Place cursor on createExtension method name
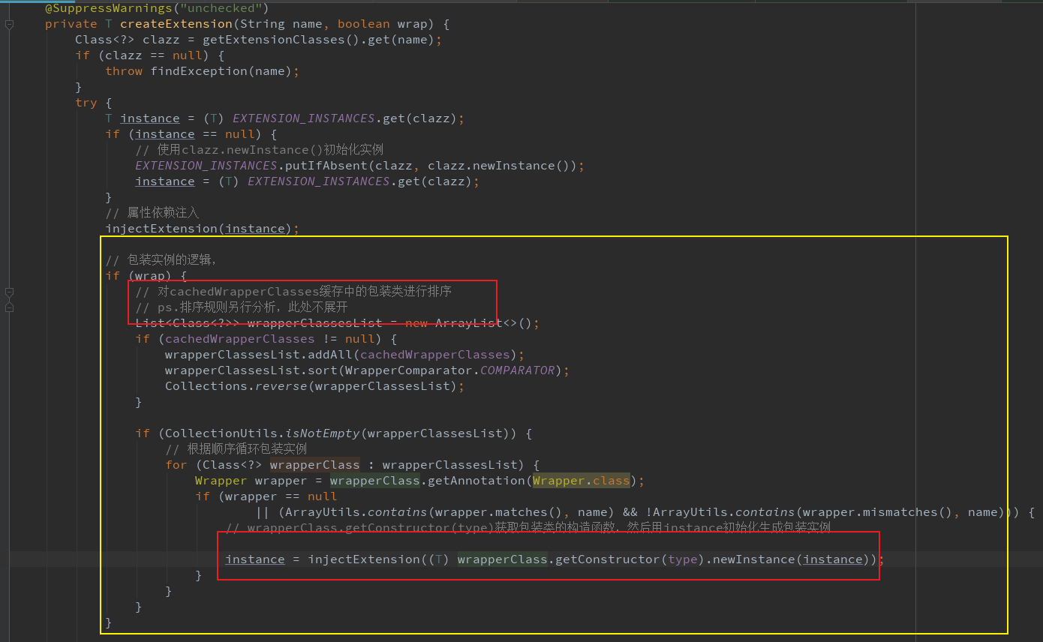 tap(176, 24)
